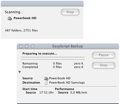This screenshot has height=104, width=120.
Task: Click the Preparing to execute status text
Action: [x=40, y=53]
